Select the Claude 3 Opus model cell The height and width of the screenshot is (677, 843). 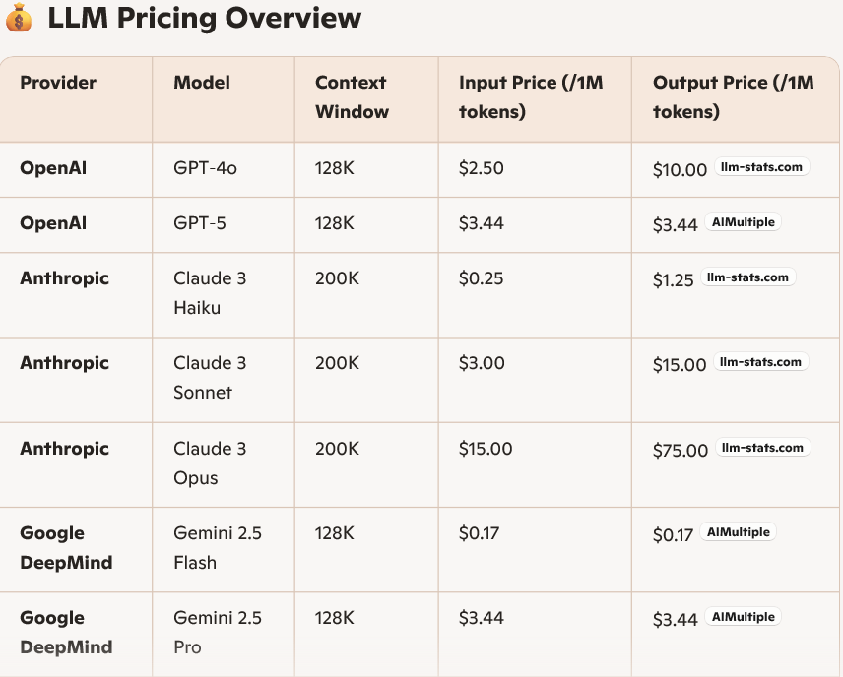[210, 463]
